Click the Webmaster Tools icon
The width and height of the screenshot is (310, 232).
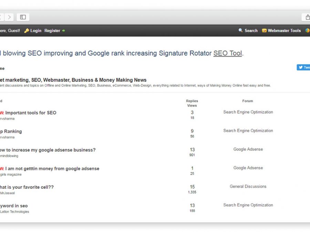coord(264,31)
